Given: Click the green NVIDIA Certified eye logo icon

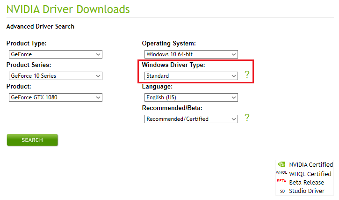Looking at the screenshot, I should pyautogui.click(x=281, y=164).
